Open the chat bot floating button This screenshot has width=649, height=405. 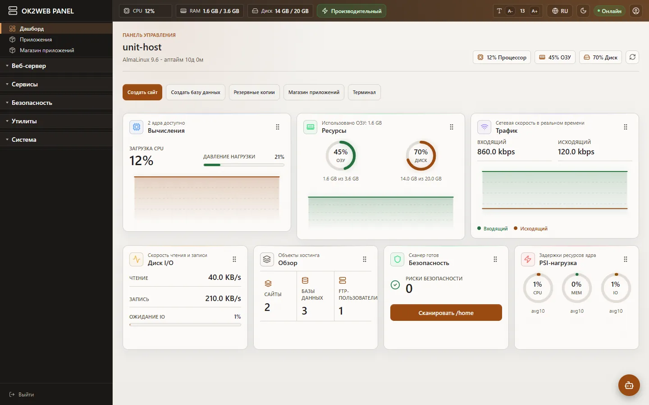(629, 385)
